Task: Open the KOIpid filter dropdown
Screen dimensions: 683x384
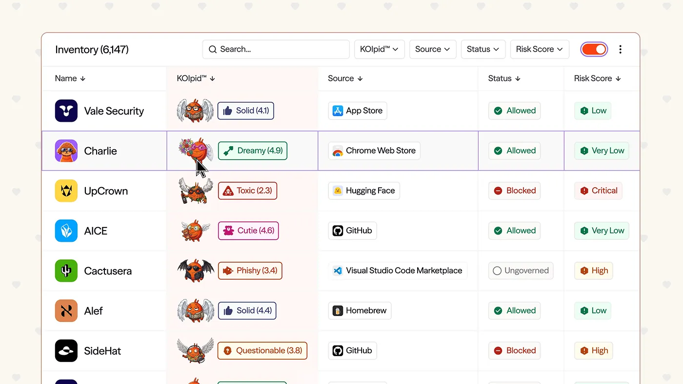Action: coord(379,49)
